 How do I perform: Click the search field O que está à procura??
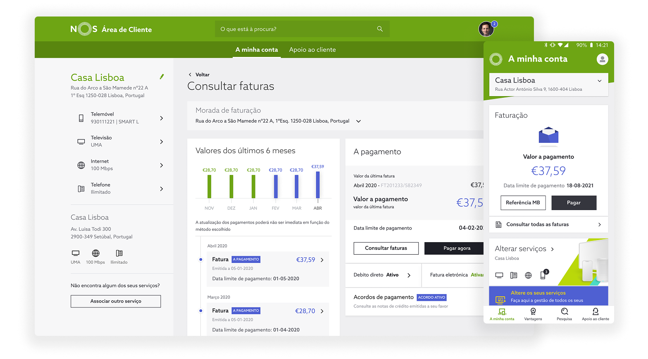302,29
